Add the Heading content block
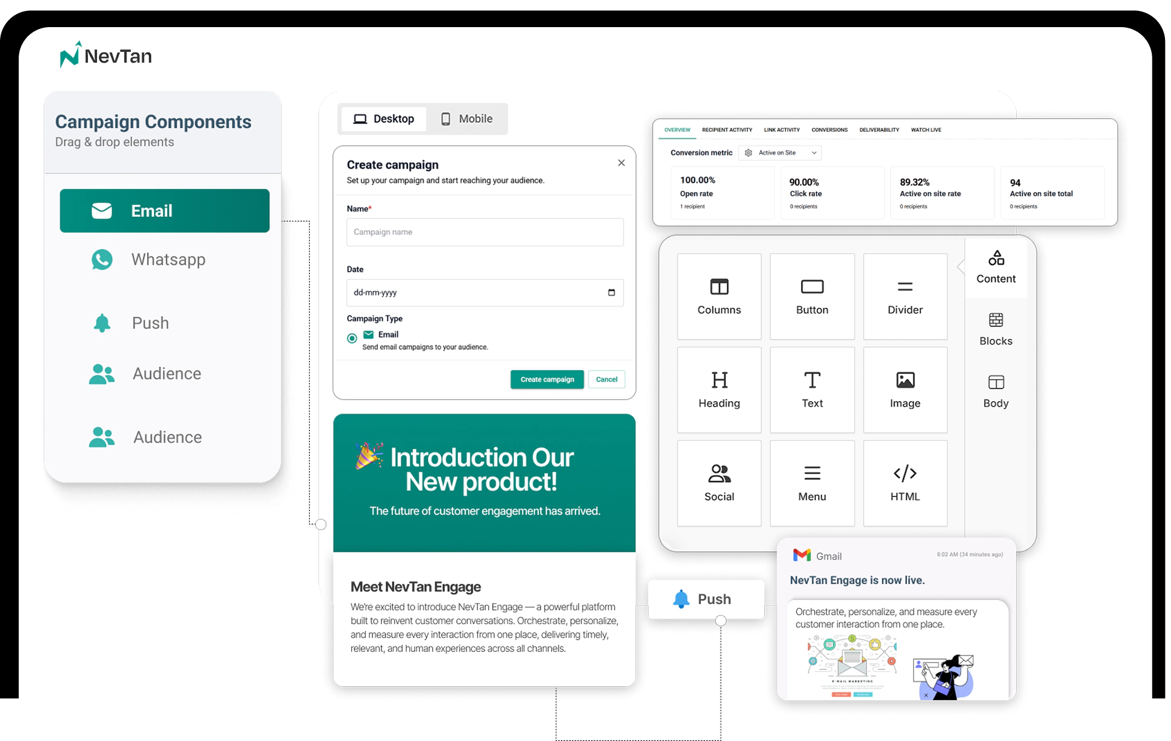 click(x=719, y=390)
